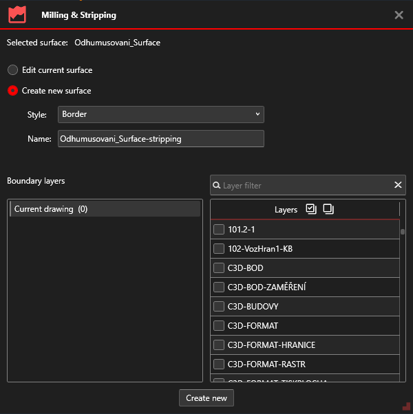413x414 pixels.
Task: Check the C3D-FORMAT-RASTR layer checkbox
Action: tap(219, 364)
